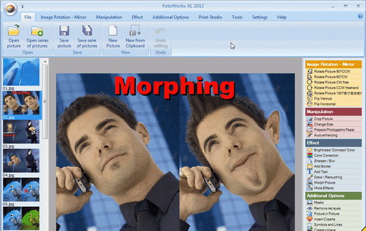This screenshot has width=366, height=231.
Task: Collapse the Effect panel header
Action: [333, 143]
